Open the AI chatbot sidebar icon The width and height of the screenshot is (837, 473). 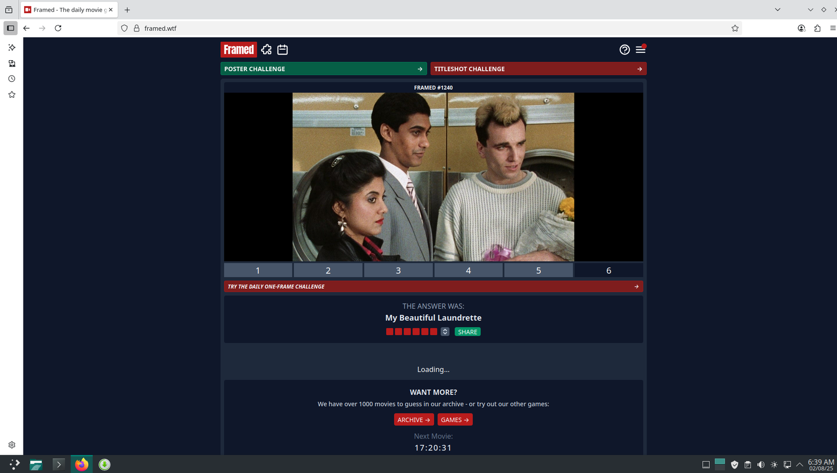[12, 48]
